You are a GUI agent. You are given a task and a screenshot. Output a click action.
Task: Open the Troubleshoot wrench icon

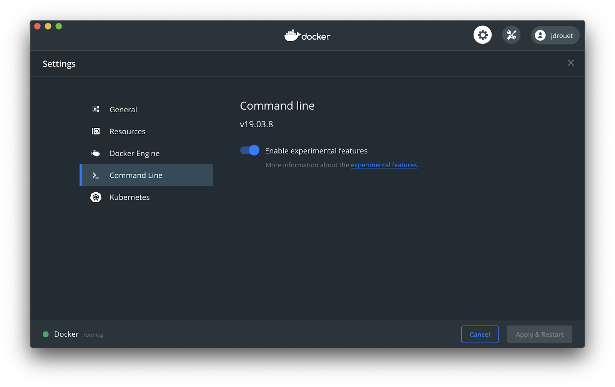click(511, 35)
